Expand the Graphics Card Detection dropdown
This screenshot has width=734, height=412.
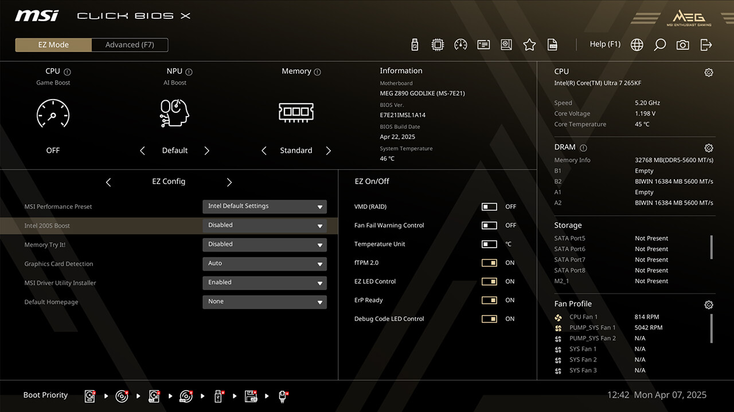point(264,264)
